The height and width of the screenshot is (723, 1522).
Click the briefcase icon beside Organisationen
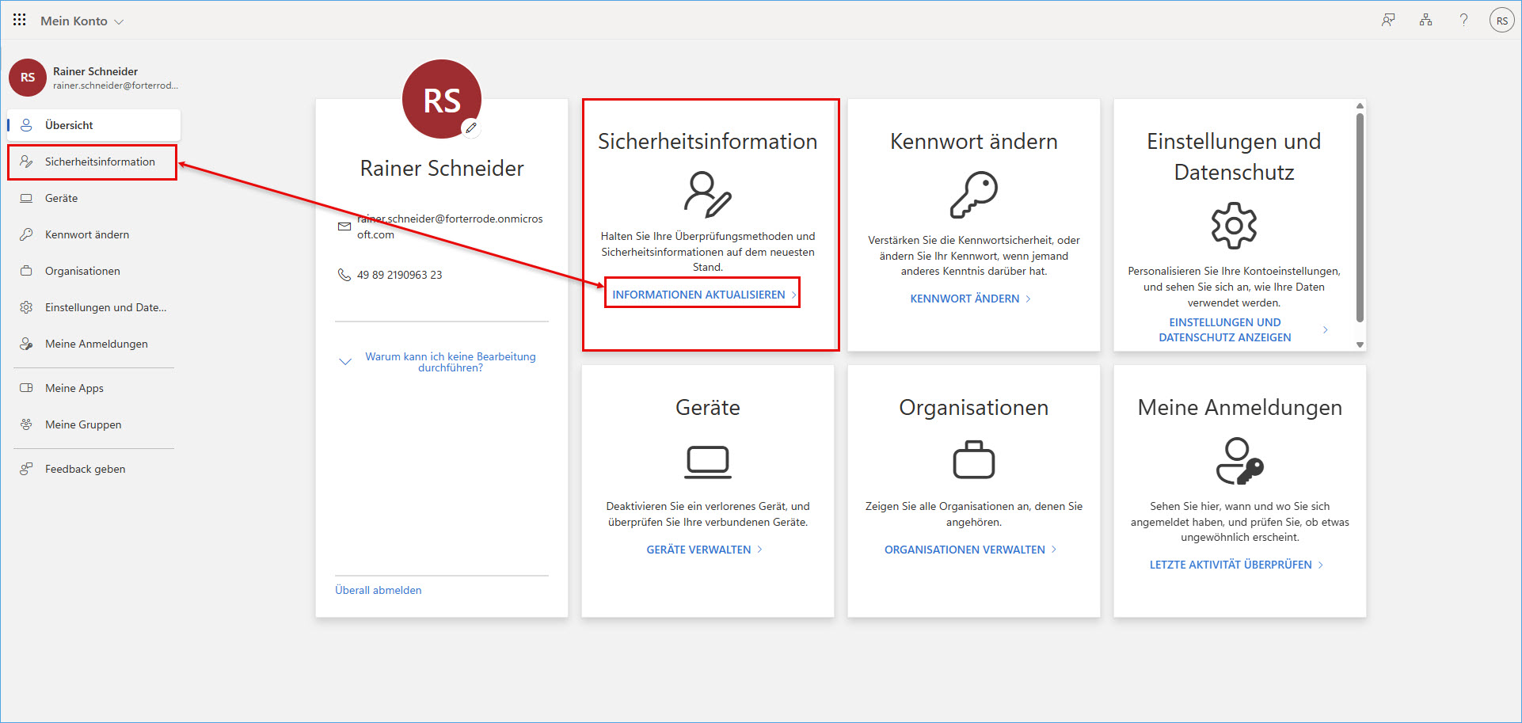pos(26,271)
